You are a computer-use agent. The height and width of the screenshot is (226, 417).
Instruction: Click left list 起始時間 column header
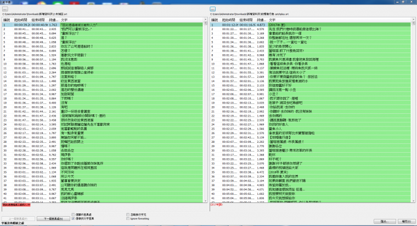coord(21,20)
